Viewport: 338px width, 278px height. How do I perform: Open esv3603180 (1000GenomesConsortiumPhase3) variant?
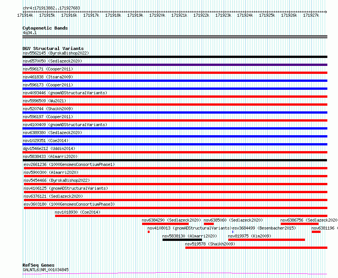(69, 204)
